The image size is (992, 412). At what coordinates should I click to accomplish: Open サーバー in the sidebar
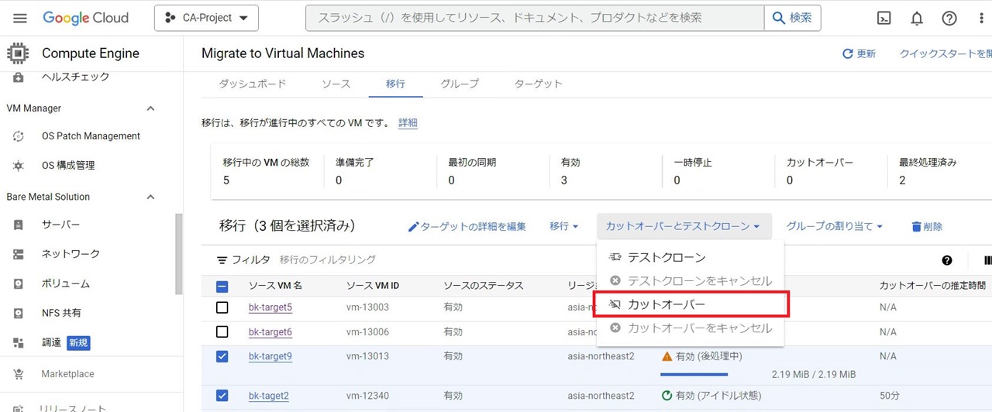pyautogui.click(x=60, y=225)
